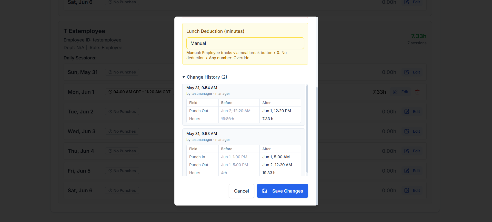492x222 pixels.
Task: Click the edit pencil icon for Mon, Jun 1
Action: pos(395,92)
